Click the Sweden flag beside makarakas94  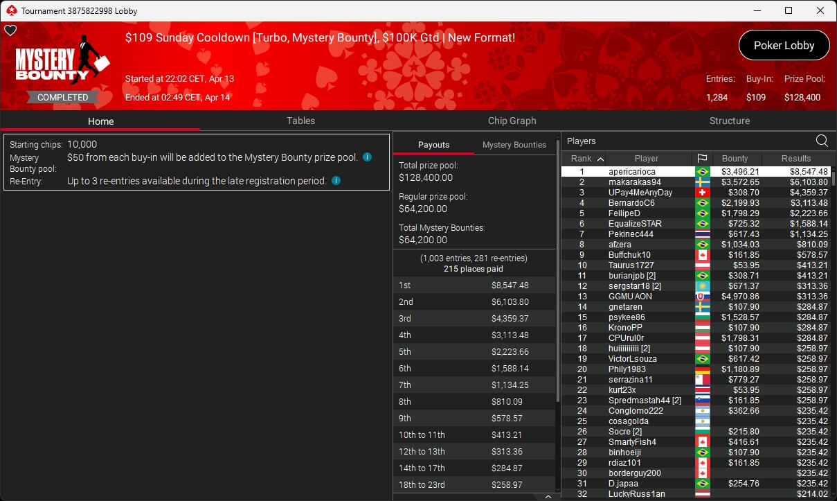(702, 182)
